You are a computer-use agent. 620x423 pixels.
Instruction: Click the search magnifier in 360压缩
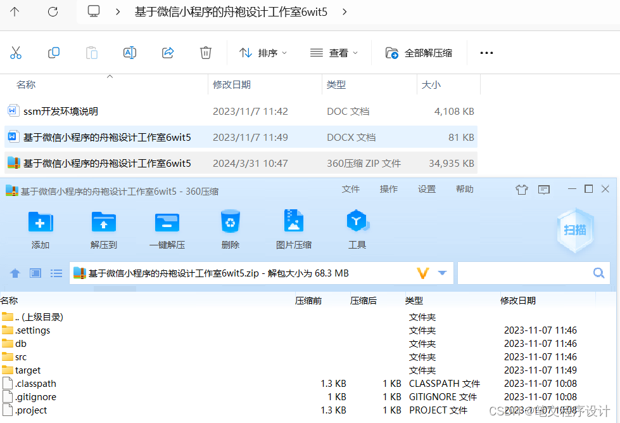coord(598,273)
